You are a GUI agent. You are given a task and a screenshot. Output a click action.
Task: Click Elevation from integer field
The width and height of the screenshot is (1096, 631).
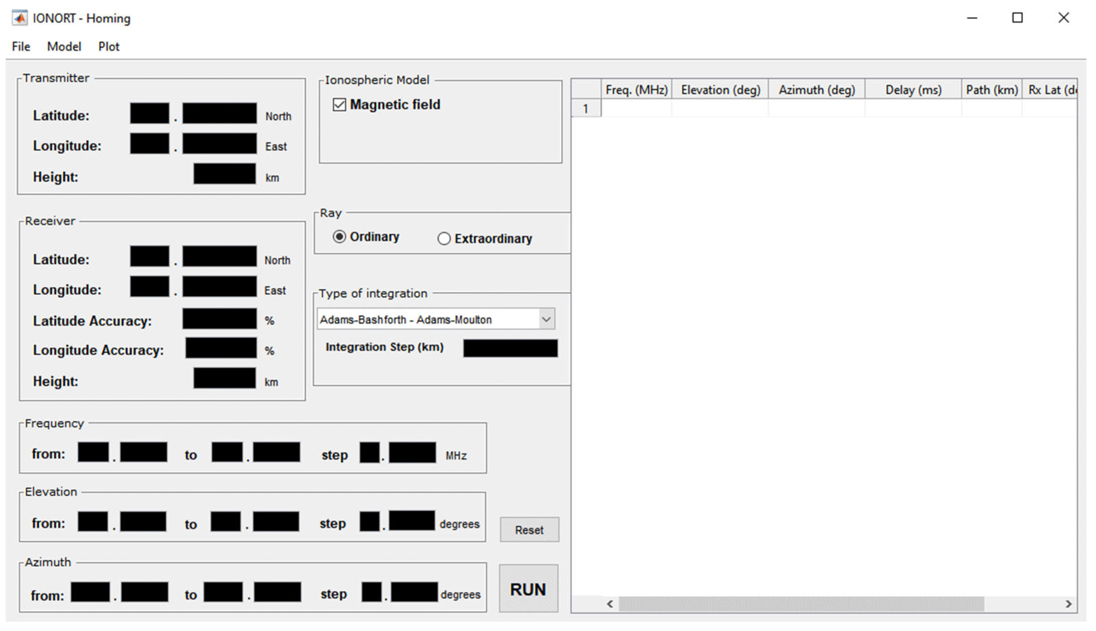(x=93, y=522)
